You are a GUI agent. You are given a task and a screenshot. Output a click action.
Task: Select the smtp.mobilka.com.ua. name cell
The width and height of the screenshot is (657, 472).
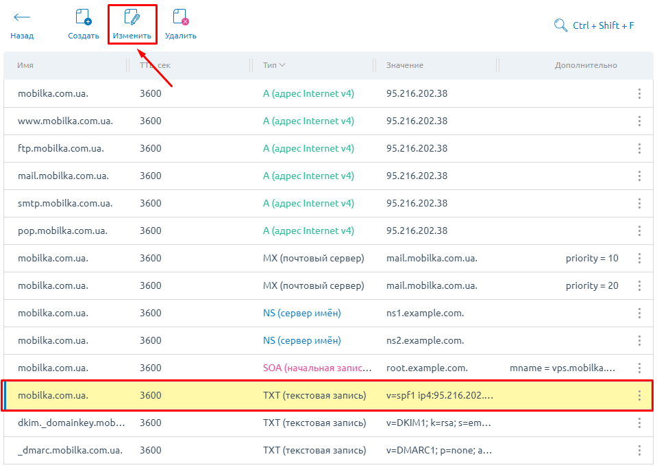point(65,204)
